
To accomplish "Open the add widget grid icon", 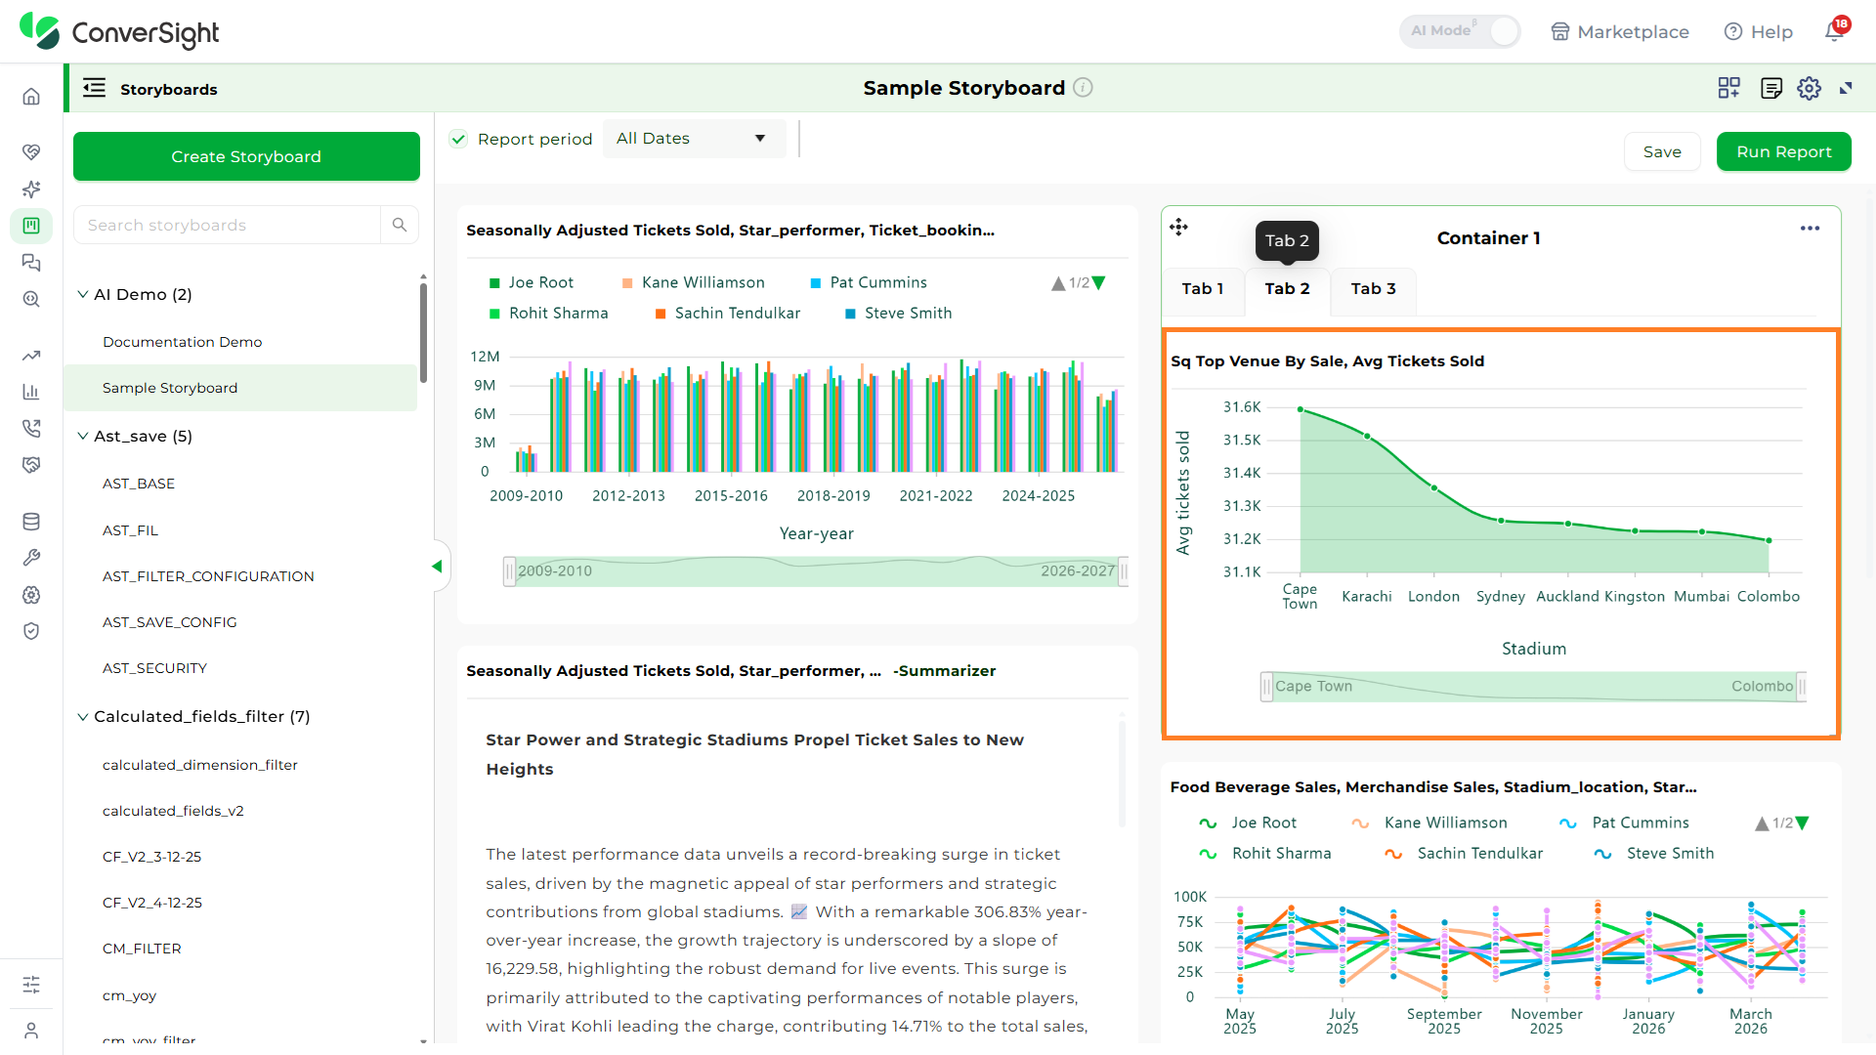I will 1728,88.
